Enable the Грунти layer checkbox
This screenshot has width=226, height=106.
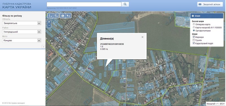[194, 40]
